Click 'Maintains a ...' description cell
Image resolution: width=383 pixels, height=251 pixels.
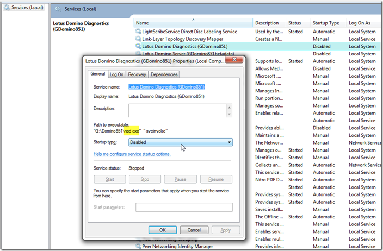pos(269,135)
